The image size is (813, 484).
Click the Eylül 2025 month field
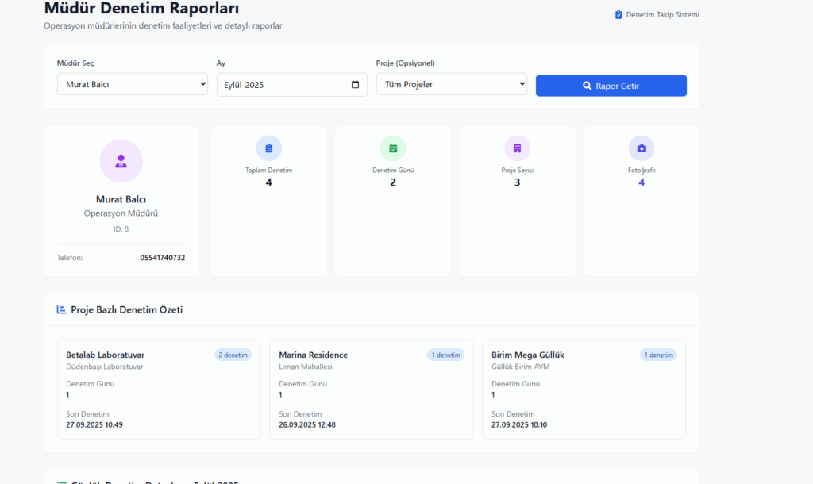[x=282, y=85]
